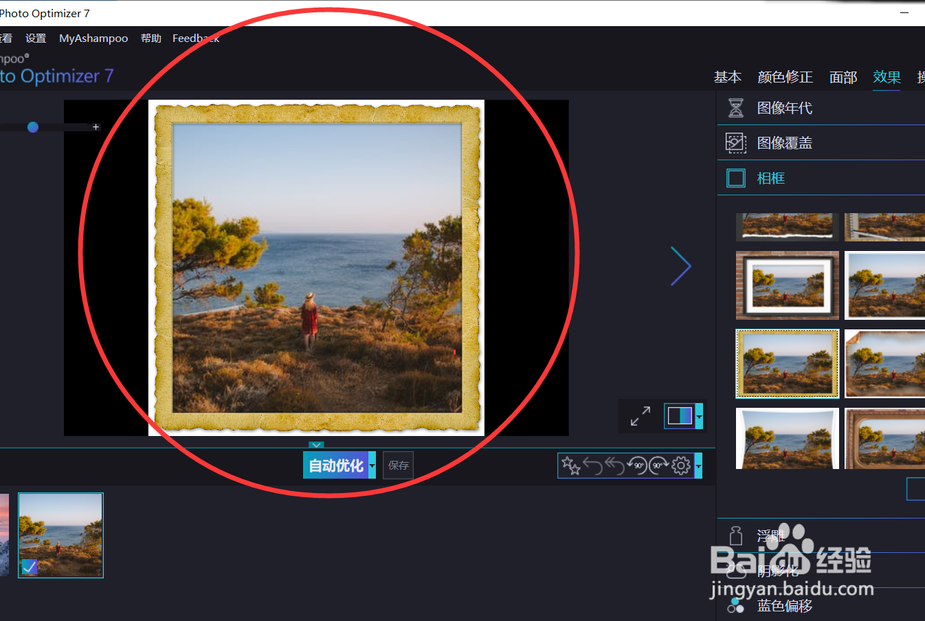Open the toolbar dropdown beside the gear
This screenshot has height=621, width=925.
click(698, 466)
